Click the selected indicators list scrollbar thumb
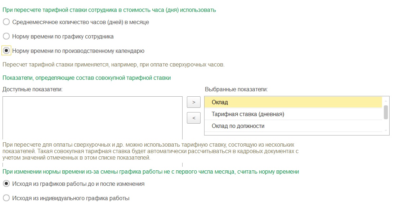395x207 pixels. point(386,112)
